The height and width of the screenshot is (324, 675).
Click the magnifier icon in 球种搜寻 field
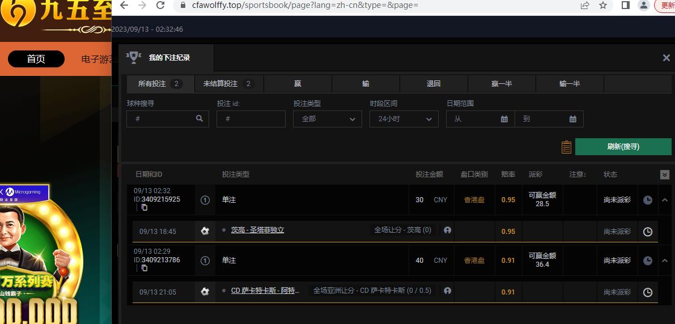click(199, 119)
